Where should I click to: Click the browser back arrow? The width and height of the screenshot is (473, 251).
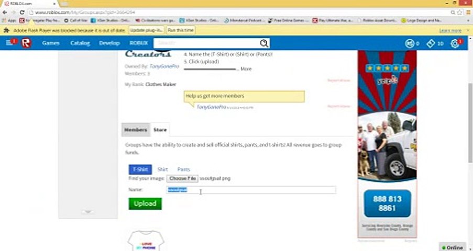[x=5, y=13]
